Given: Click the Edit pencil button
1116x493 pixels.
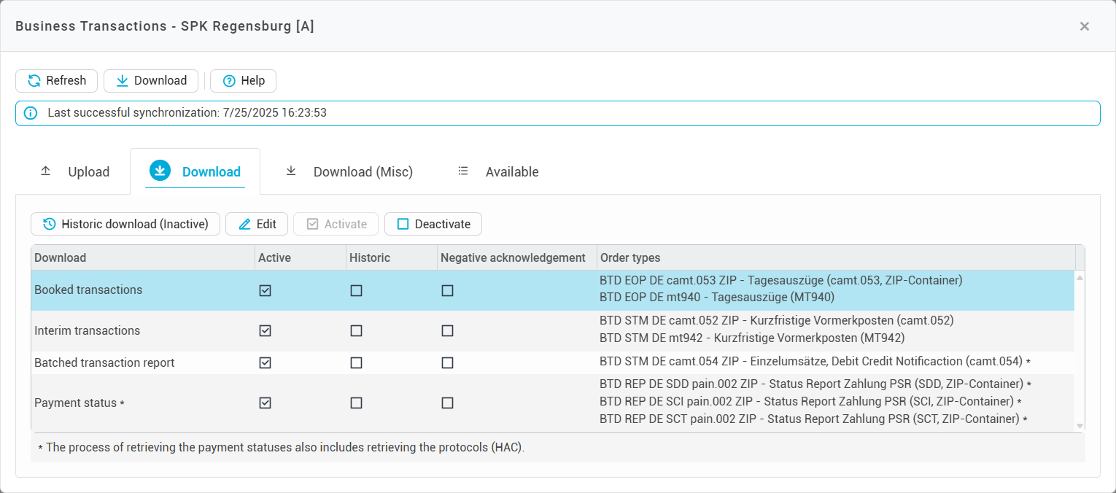Looking at the screenshot, I should point(257,224).
